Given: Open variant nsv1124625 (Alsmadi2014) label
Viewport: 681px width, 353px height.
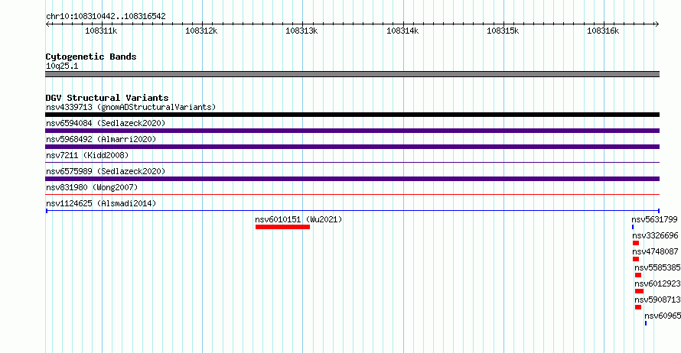Looking at the screenshot, I should coord(101,203).
